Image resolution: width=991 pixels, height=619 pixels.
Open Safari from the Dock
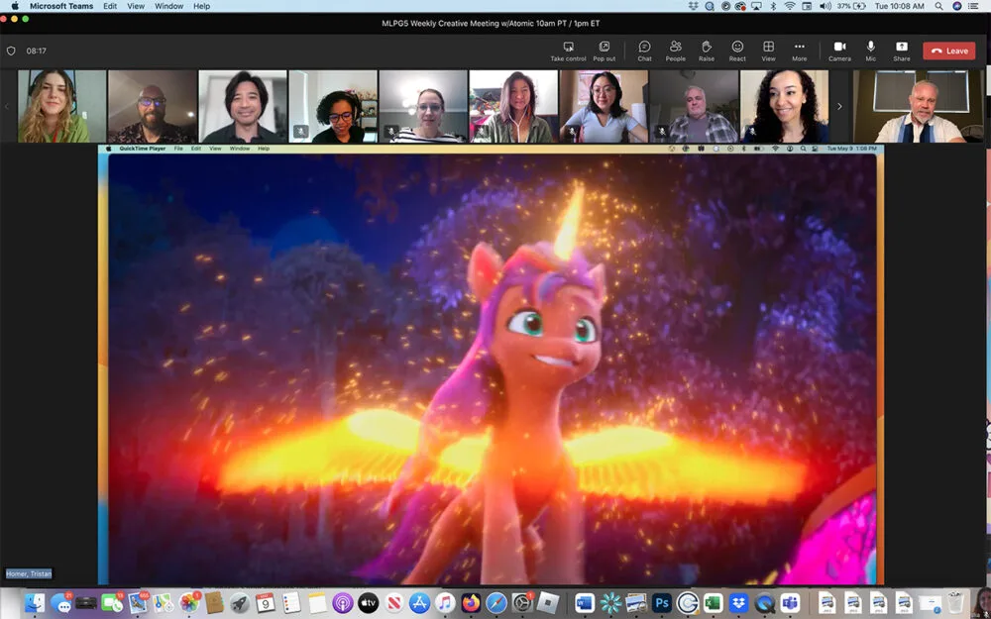click(x=496, y=603)
